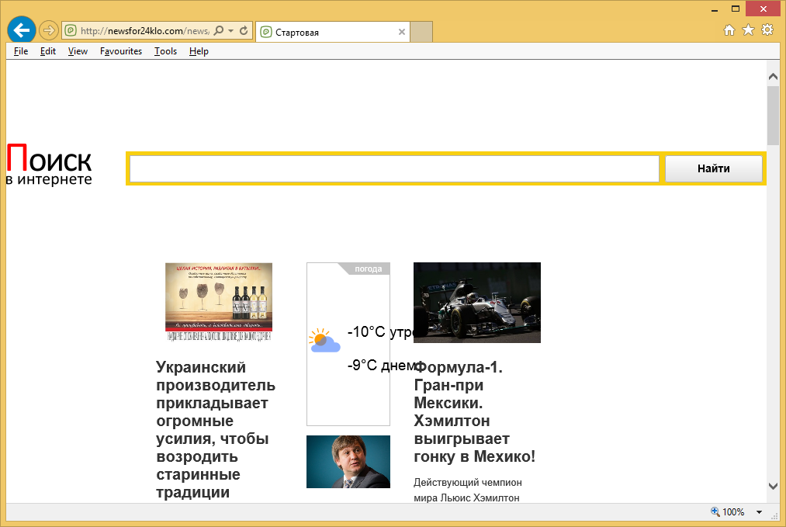Screen dimensions: 786x527
Task: Click the Поиск в интернете logo
Action: (x=49, y=165)
